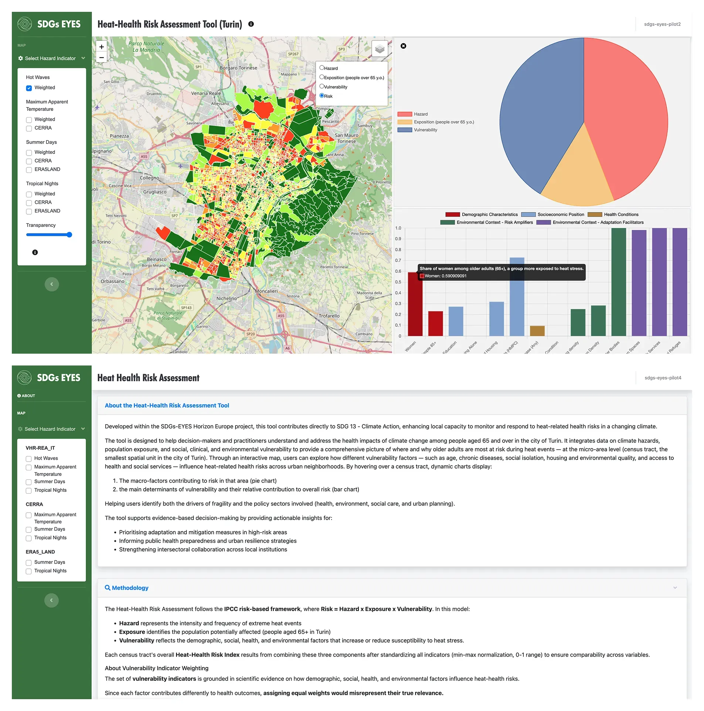Choose the Vulnerability radio layer

[x=322, y=86]
